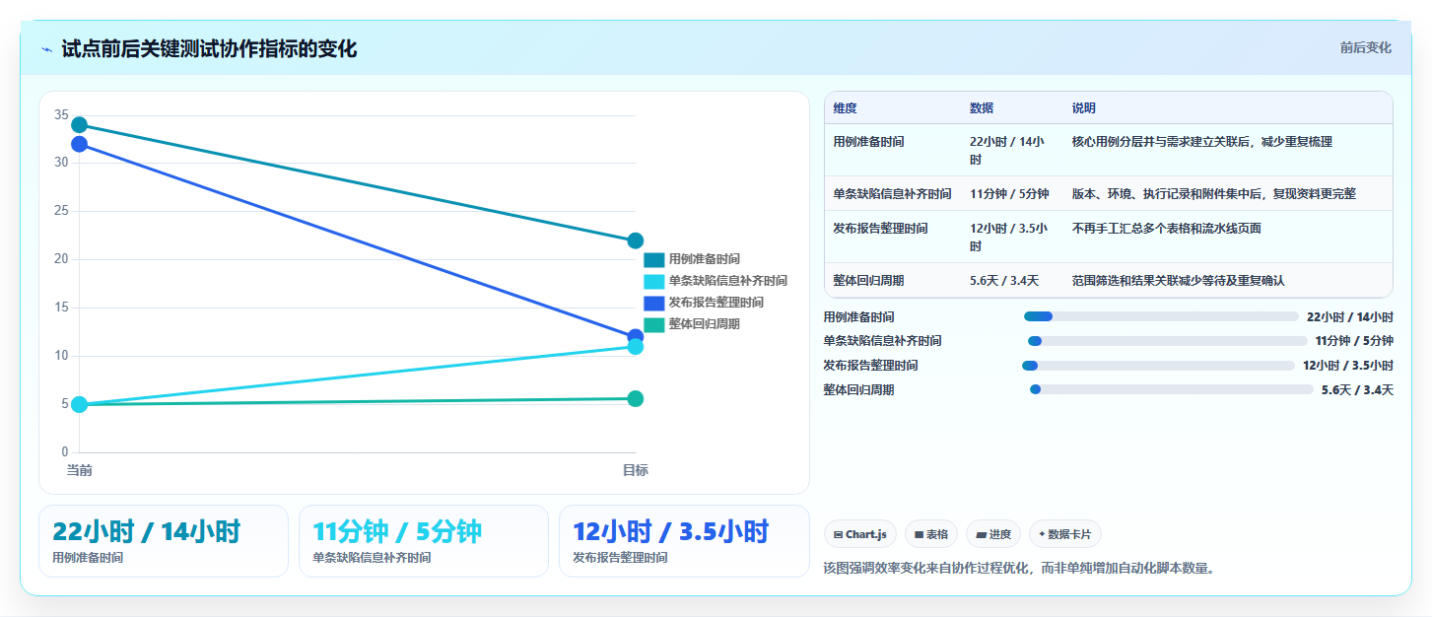Image resolution: width=1432 pixels, height=617 pixels.
Task: Click the cyan data point at 当前
Action: pos(79,404)
